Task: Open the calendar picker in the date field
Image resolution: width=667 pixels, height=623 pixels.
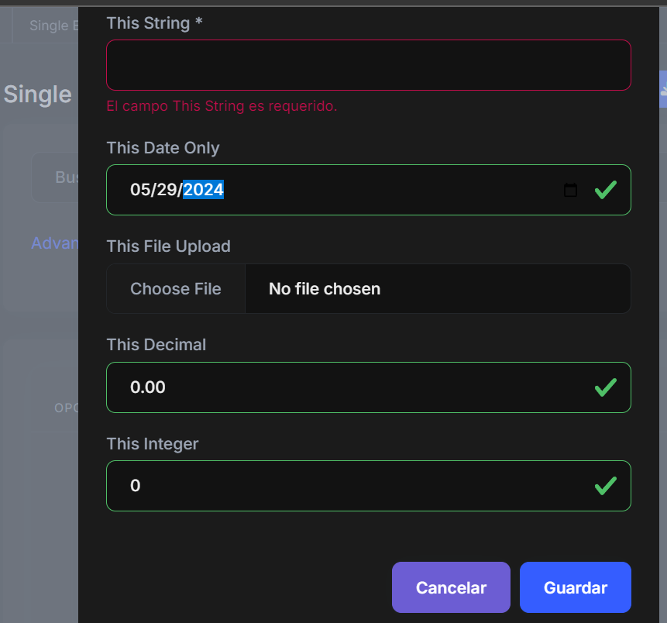Action: [x=570, y=190]
